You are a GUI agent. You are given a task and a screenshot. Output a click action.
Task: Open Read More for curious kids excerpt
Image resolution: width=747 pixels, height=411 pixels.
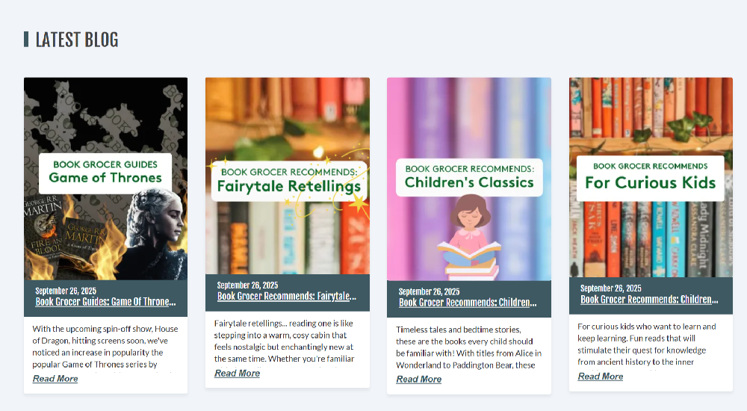click(x=600, y=376)
